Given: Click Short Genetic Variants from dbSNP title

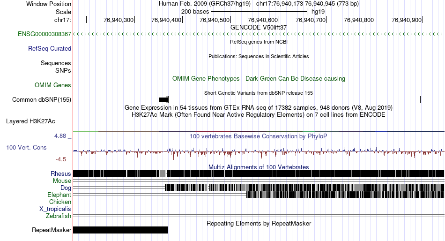Looking at the screenshot, I should (259, 93).
